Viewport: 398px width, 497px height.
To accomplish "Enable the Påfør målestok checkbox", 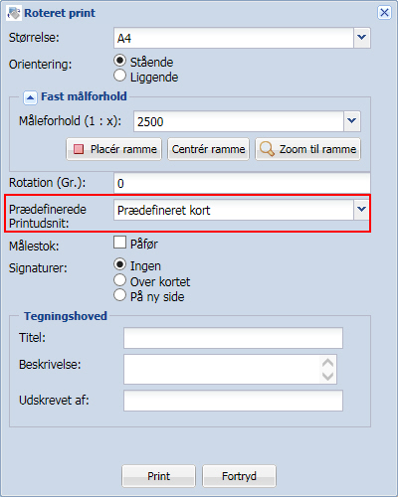I will 119,243.
